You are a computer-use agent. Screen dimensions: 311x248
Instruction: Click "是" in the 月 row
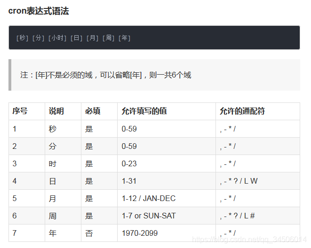(89, 198)
